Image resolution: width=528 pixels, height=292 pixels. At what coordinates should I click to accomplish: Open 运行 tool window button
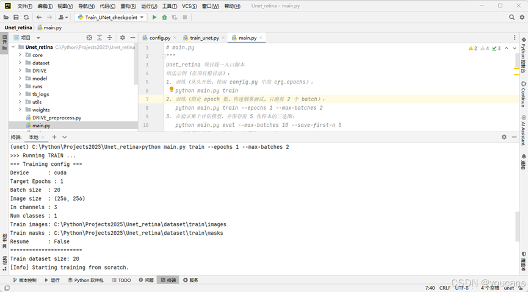pyautogui.click(x=52, y=280)
